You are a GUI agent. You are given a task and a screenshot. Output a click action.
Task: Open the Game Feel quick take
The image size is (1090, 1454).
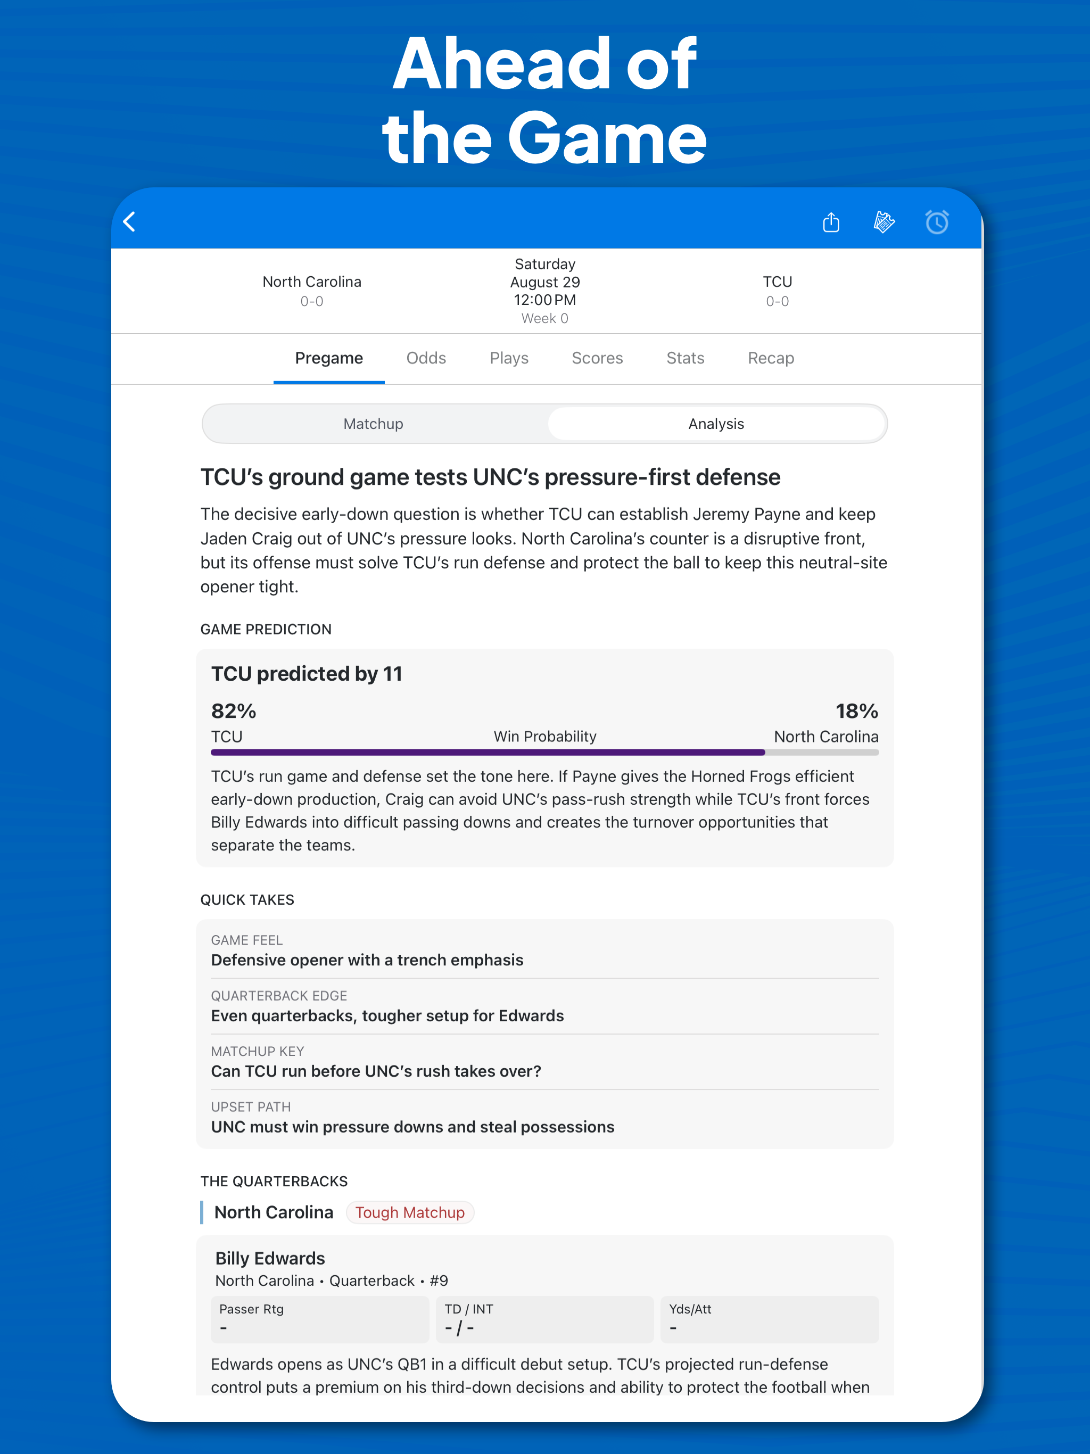[x=545, y=951]
